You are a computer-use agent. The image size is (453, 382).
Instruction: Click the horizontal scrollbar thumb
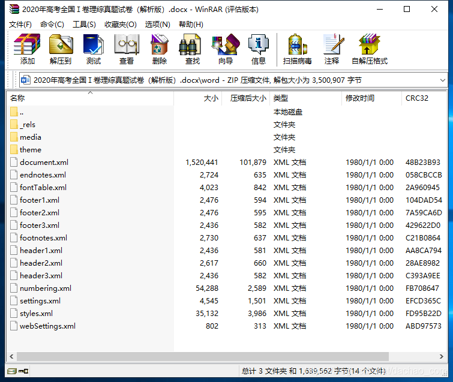(203, 356)
